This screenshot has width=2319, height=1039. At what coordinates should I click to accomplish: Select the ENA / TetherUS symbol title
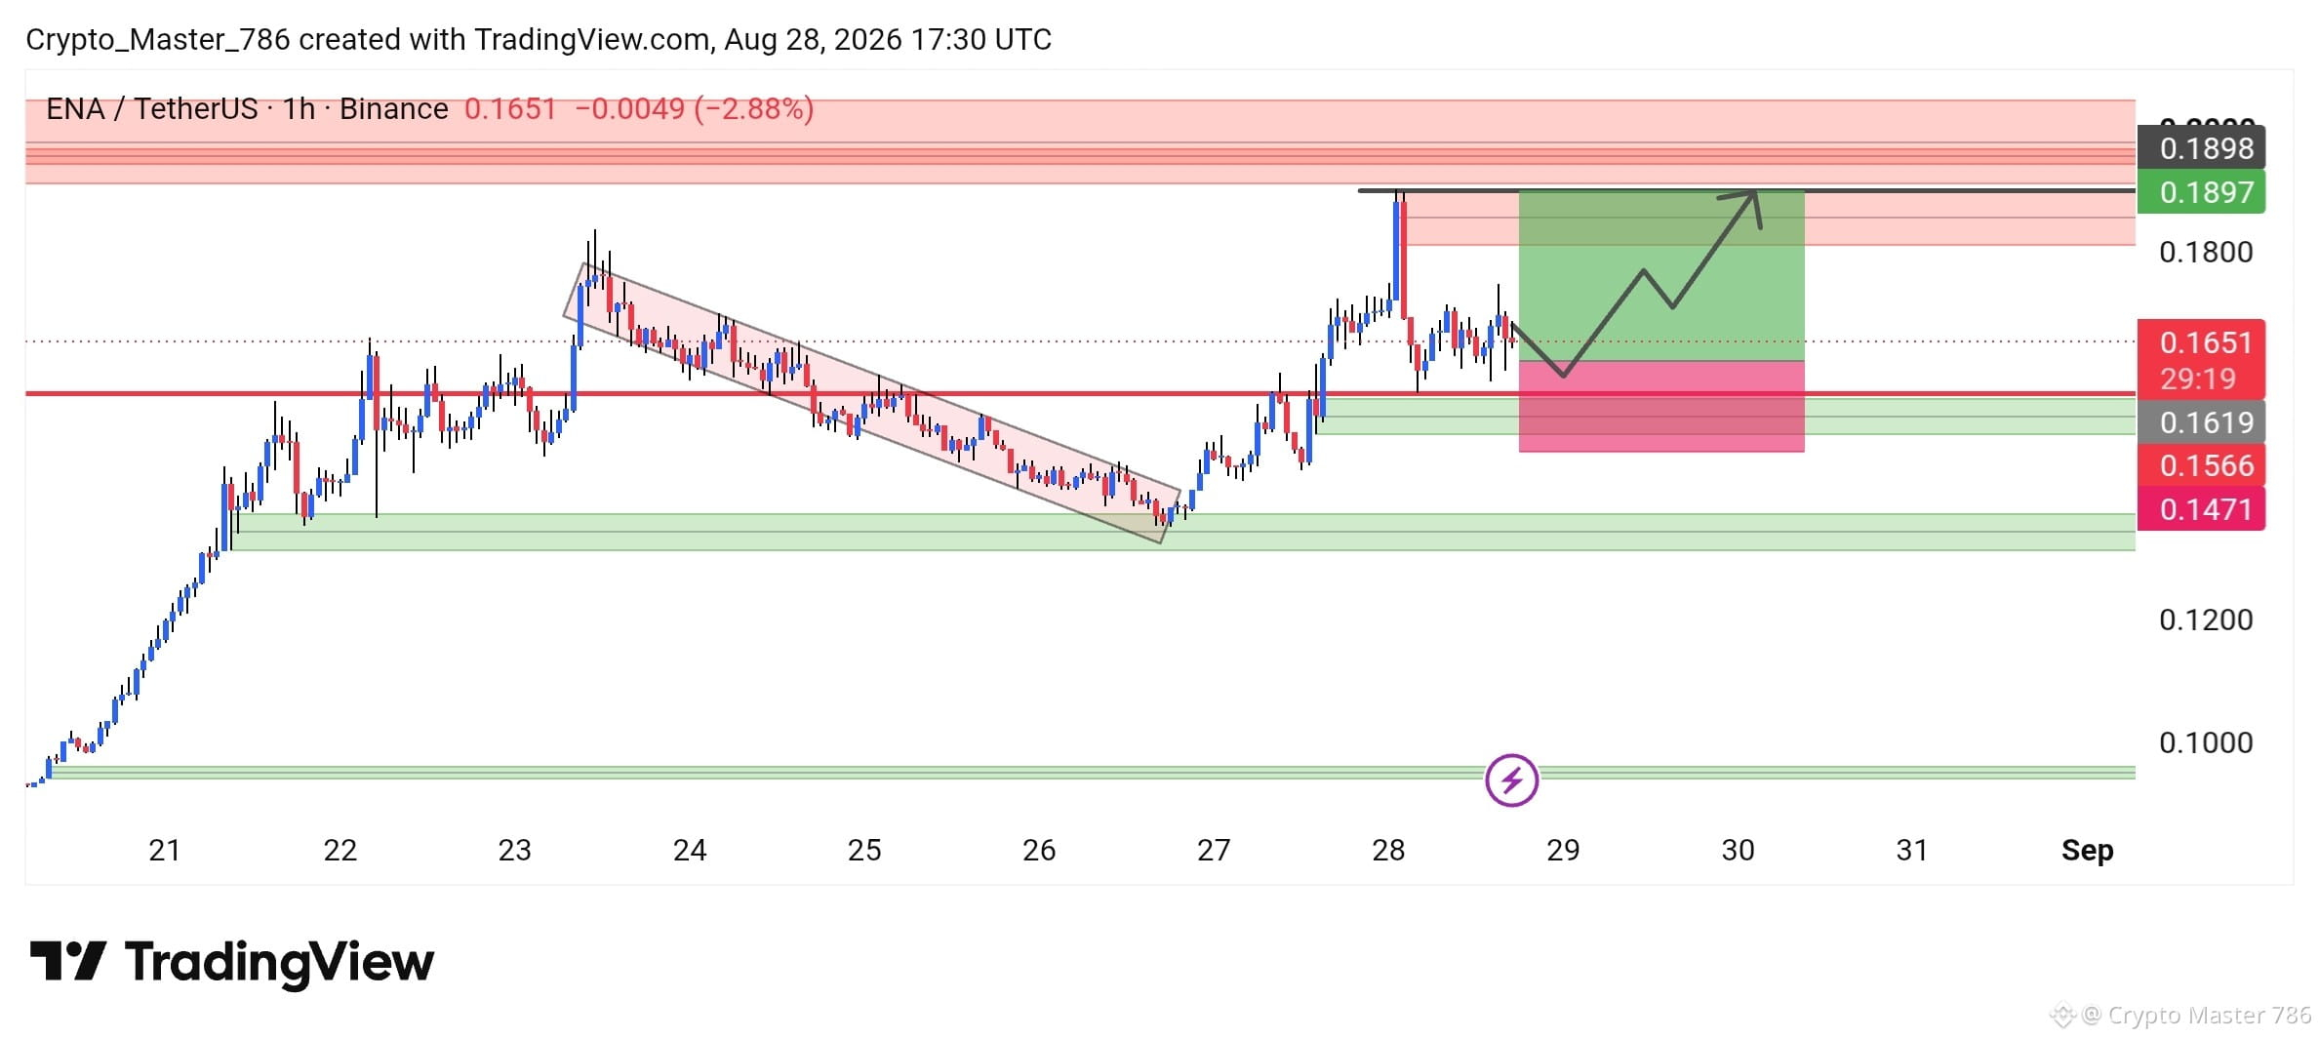pos(152,108)
